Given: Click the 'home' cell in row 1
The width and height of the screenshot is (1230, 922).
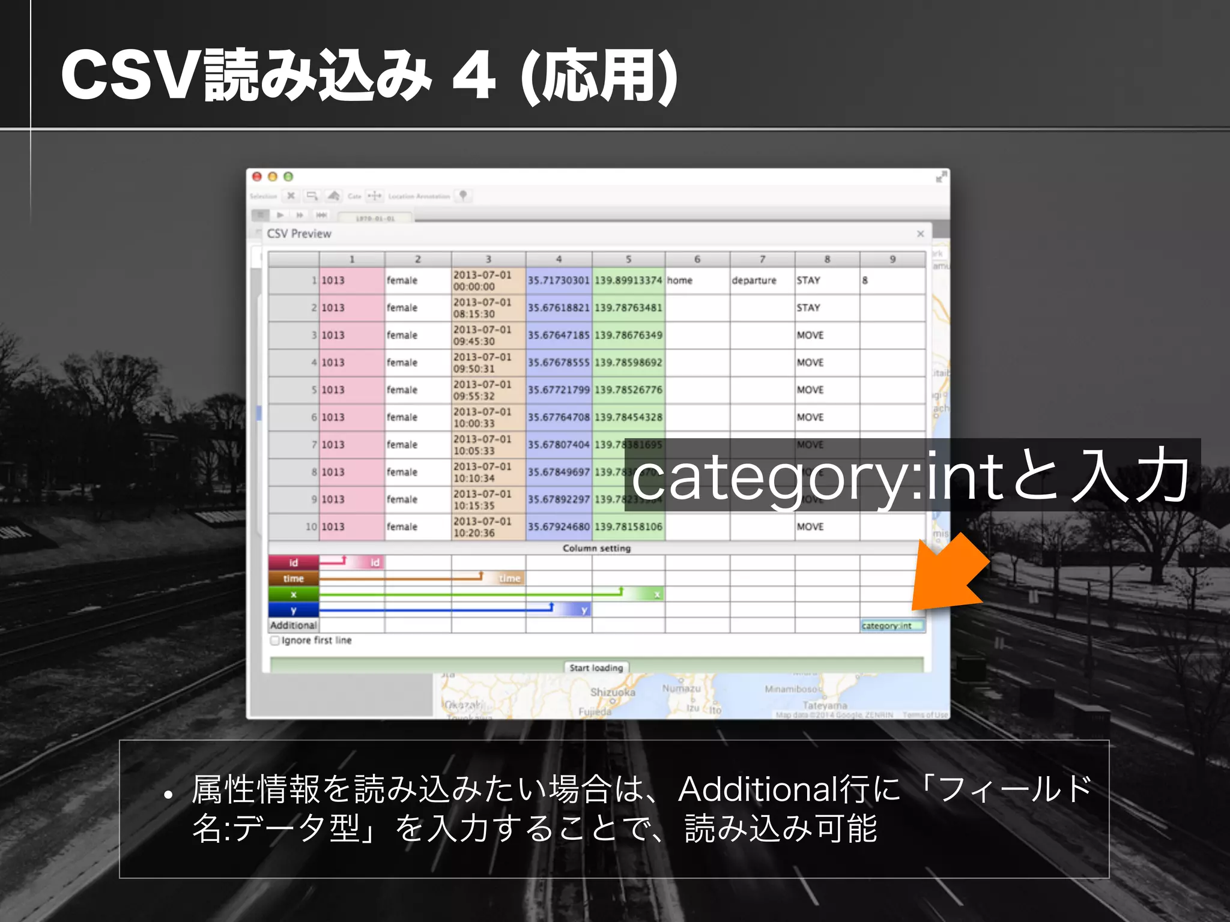Looking at the screenshot, I should tap(697, 280).
